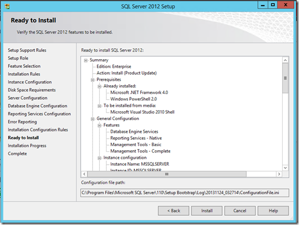The width and height of the screenshot is (299, 225).
Task: Click the scroll right arrow under summary
Action: pyautogui.click(x=279, y=174)
